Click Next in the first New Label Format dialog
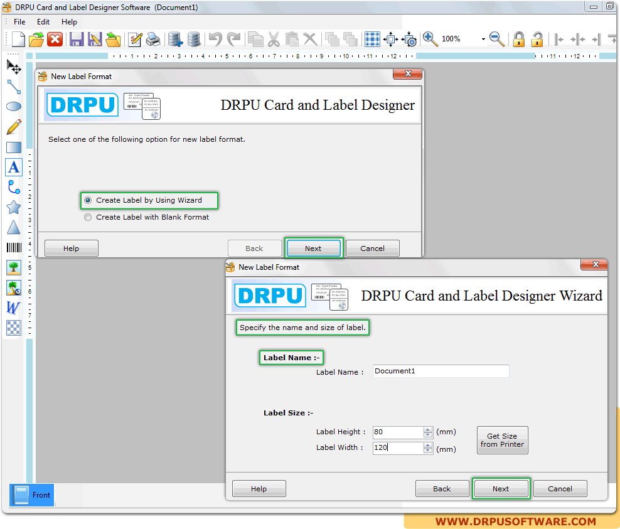Image resolution: width=620 pixels, height=529 pixels. click(313, 248)
